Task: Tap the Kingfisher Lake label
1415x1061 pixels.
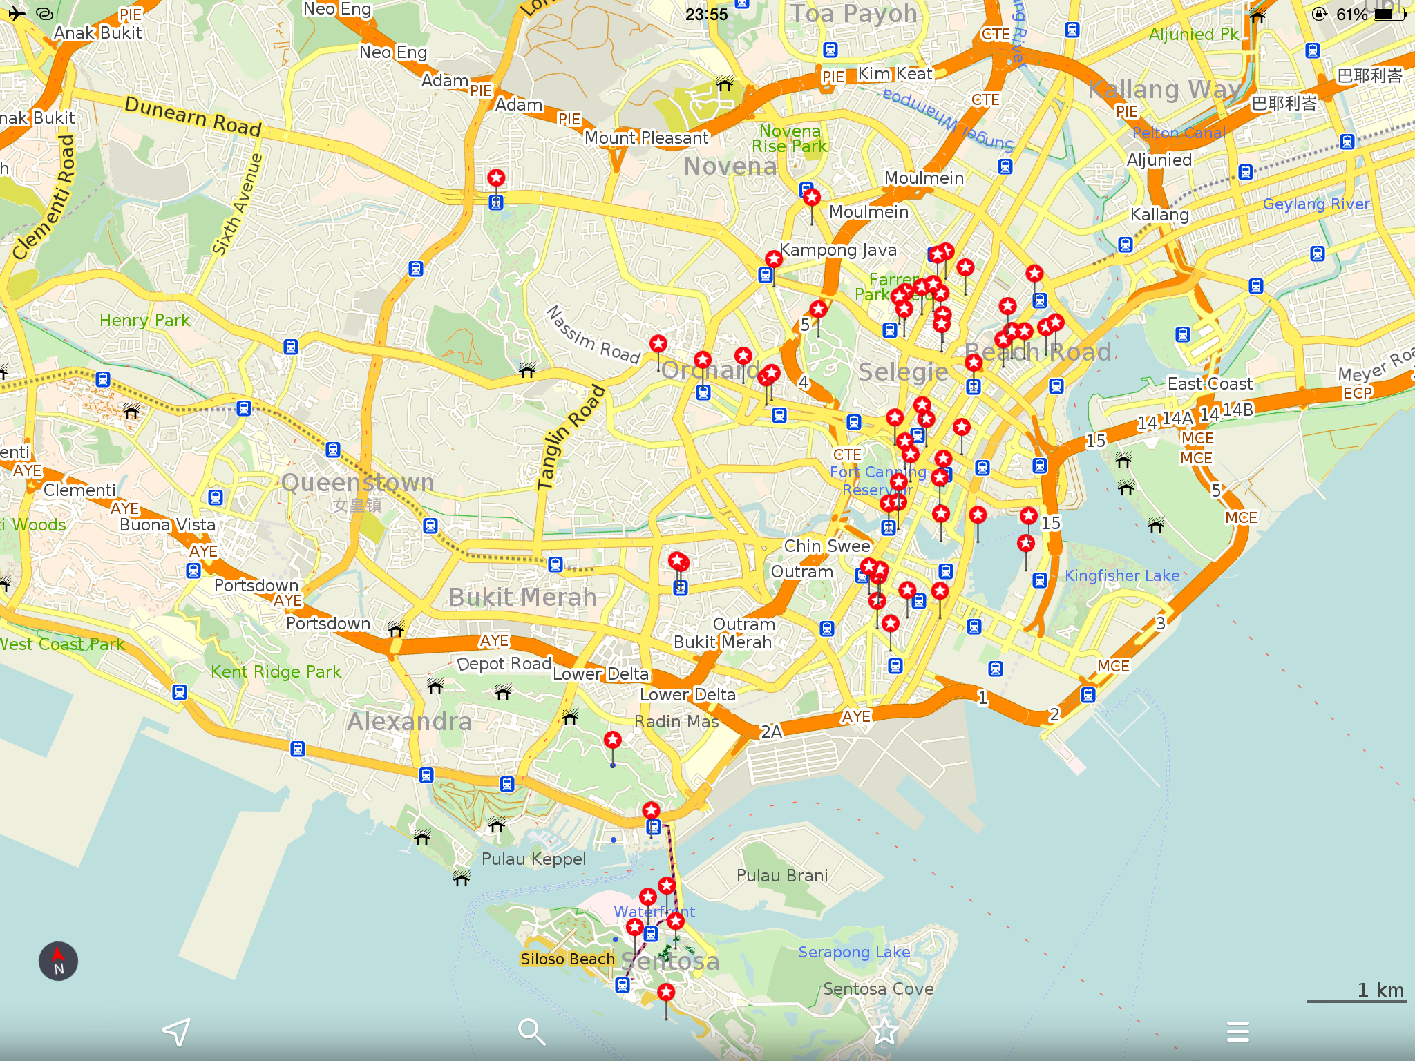Action: (x=1122, y=575)
